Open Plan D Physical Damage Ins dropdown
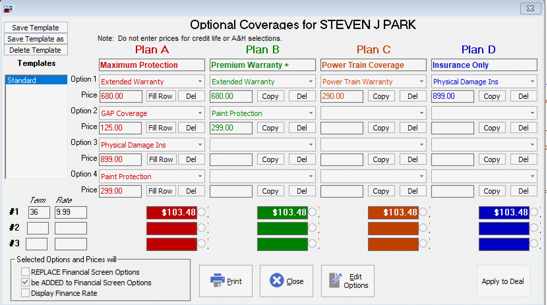Screen dimensions: 547x305 pyautogui.click(x=532, y=81)
